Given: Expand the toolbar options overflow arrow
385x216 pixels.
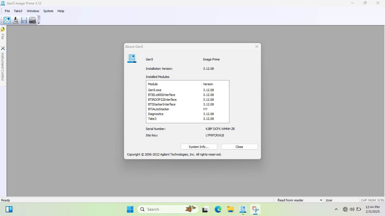Looking at the screenshot, I should click(39, 23).
